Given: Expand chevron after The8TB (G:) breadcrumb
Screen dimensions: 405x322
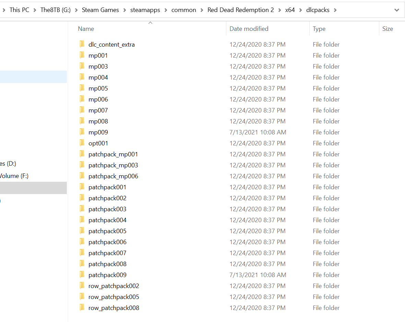Looking at the screenshot, I should 76,10.
